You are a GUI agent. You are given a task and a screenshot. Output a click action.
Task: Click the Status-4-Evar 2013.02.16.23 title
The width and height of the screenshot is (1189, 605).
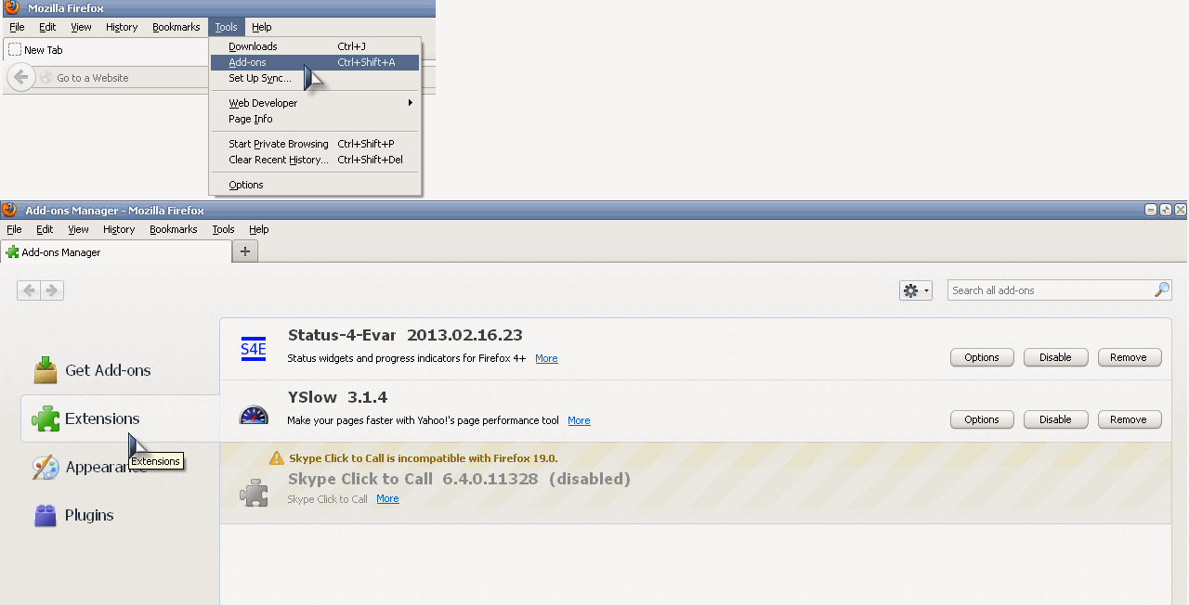(405, 335)
